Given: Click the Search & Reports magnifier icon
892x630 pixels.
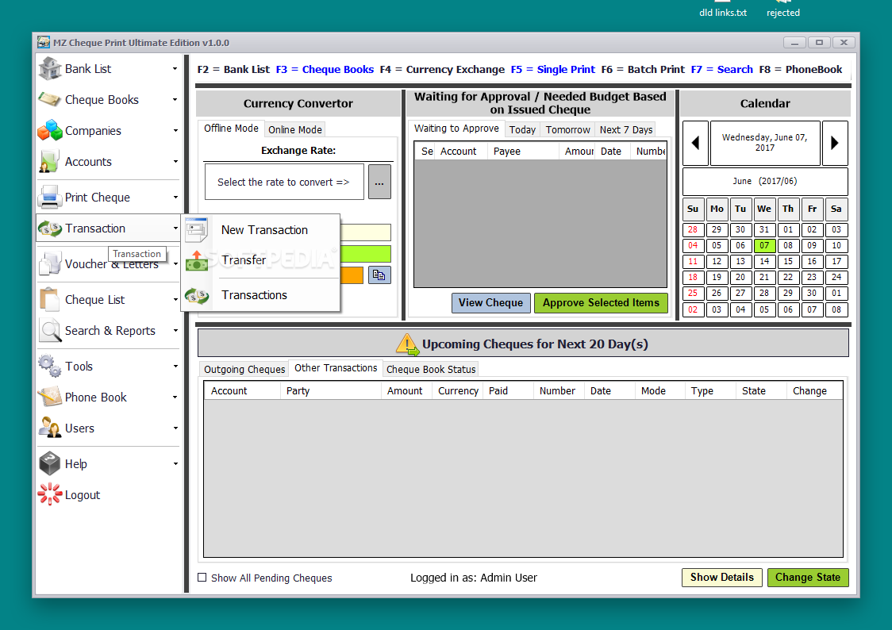Looking at the screenshot, I should (x=50, y=330).
